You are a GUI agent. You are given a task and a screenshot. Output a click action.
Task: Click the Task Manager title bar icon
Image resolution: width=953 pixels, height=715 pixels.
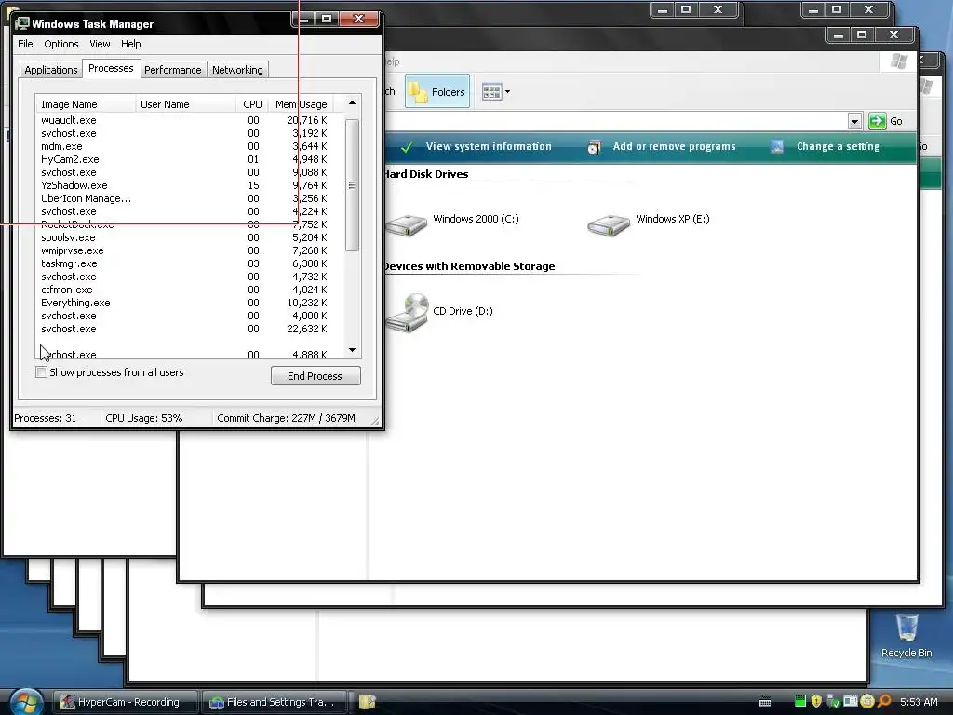click(22, 23)
